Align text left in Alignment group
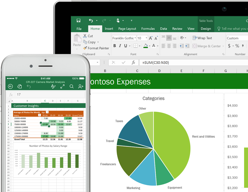This screenshot has width=248, height=192. coord(163,46)
